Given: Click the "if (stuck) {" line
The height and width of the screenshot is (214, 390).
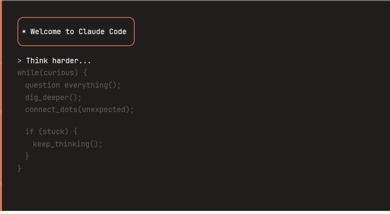Looking at the screenshot, I should click(51, 131).
